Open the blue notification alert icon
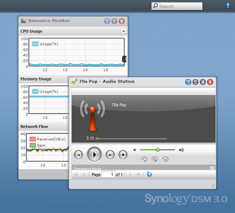This screenshot has height=213, width=235. click(x=228, y=6)
